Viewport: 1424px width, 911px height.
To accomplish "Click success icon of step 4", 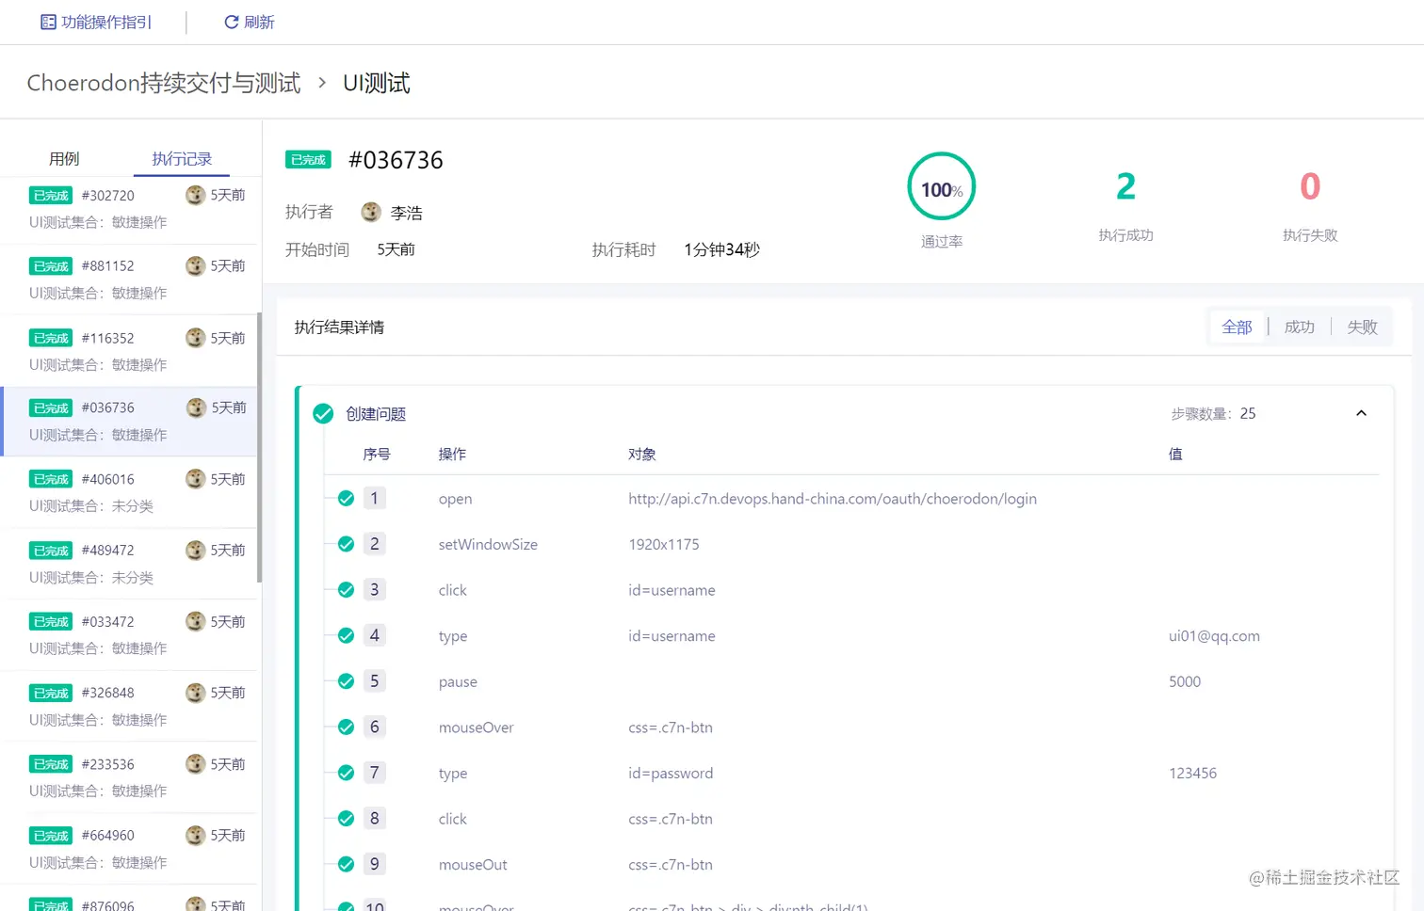I will 346,635.
